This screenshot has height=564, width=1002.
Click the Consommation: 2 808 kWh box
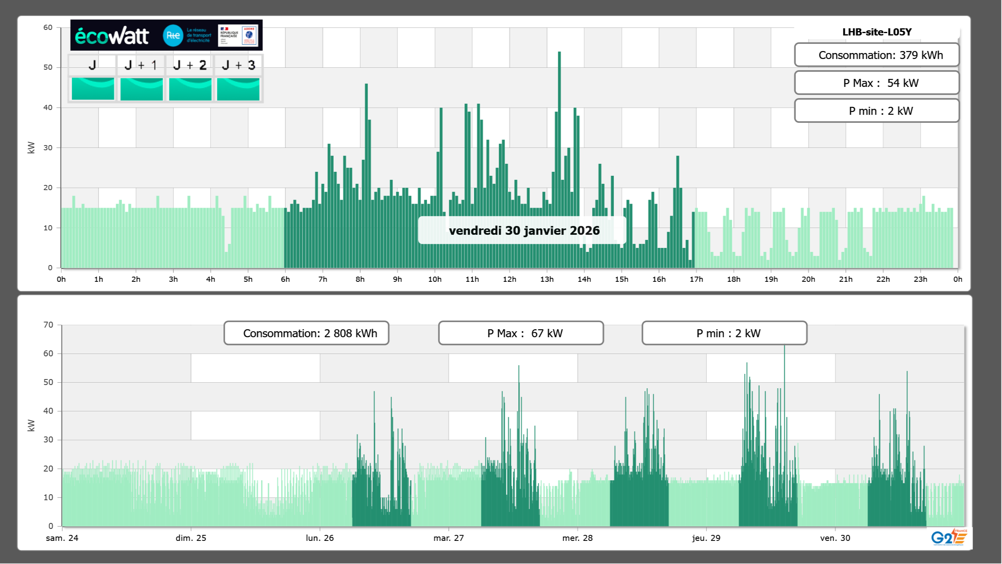(x=306, y=333)
